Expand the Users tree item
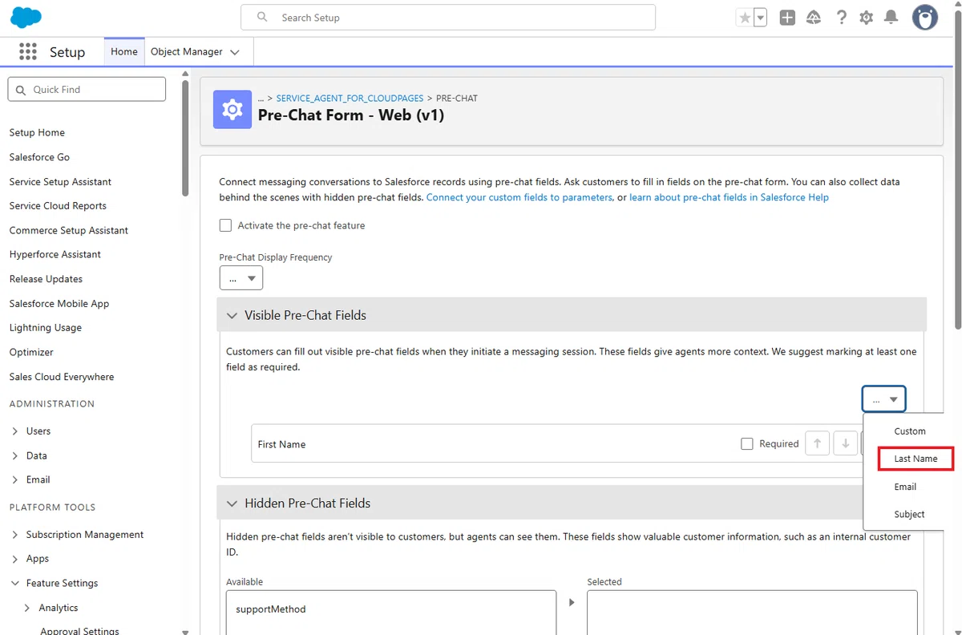The width and height of the screenshot is (962, 635). click(x=15, y=431)
